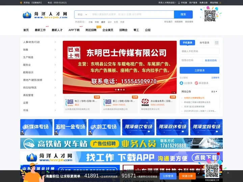Focus the 请输入手机号码 input field

[x=199, y=51]
